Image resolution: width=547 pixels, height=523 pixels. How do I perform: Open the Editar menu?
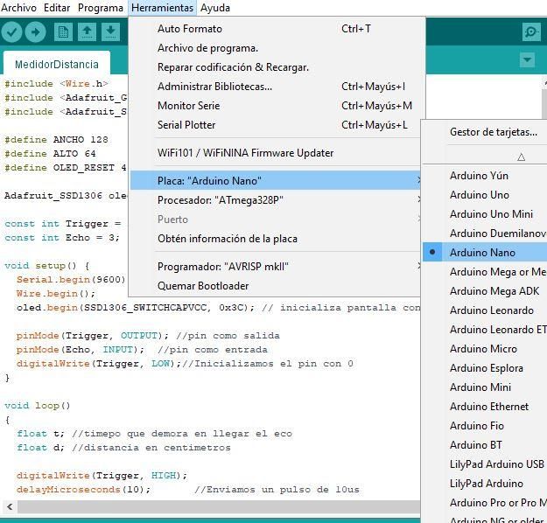coord(57,8)
